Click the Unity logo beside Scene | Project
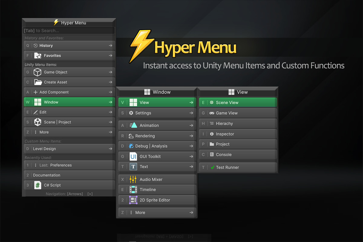Image resolution: width=363 pixels, height=242 pixels. [38, 122]
